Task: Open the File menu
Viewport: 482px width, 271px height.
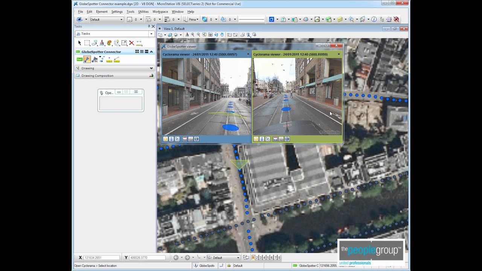Action: [x=81, y=12]
